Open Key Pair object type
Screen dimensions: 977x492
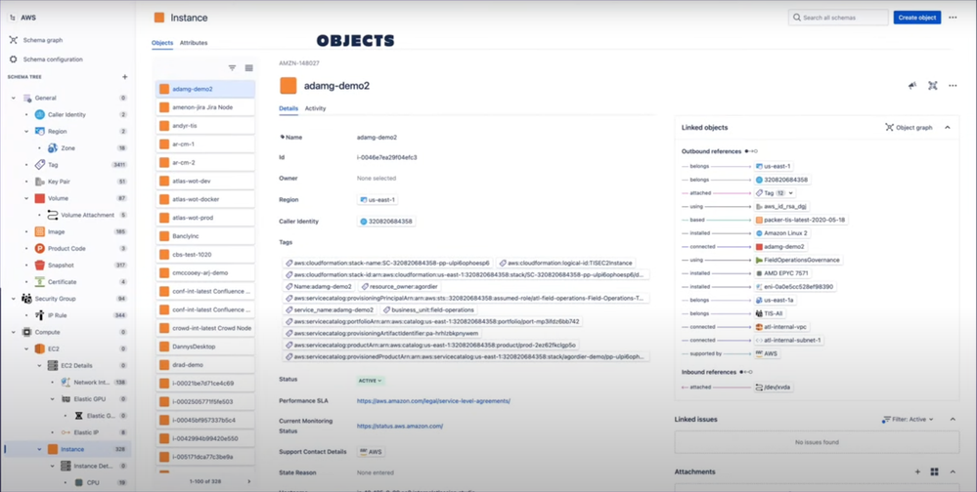pos(61,182)
